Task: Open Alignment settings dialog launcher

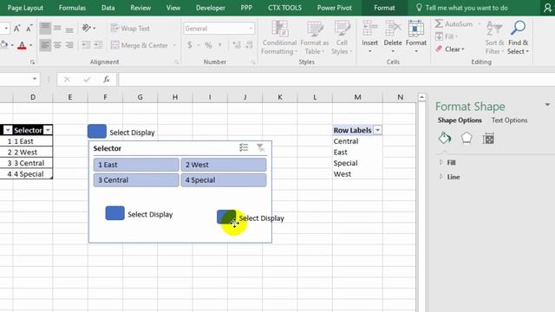Action: click(x=176, y=62)
